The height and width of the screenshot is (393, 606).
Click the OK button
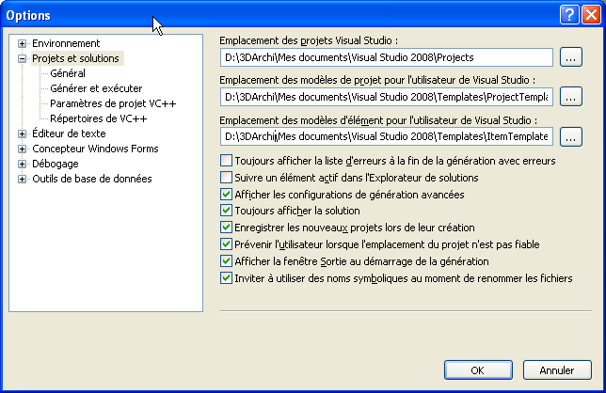[x=477, y=369]
